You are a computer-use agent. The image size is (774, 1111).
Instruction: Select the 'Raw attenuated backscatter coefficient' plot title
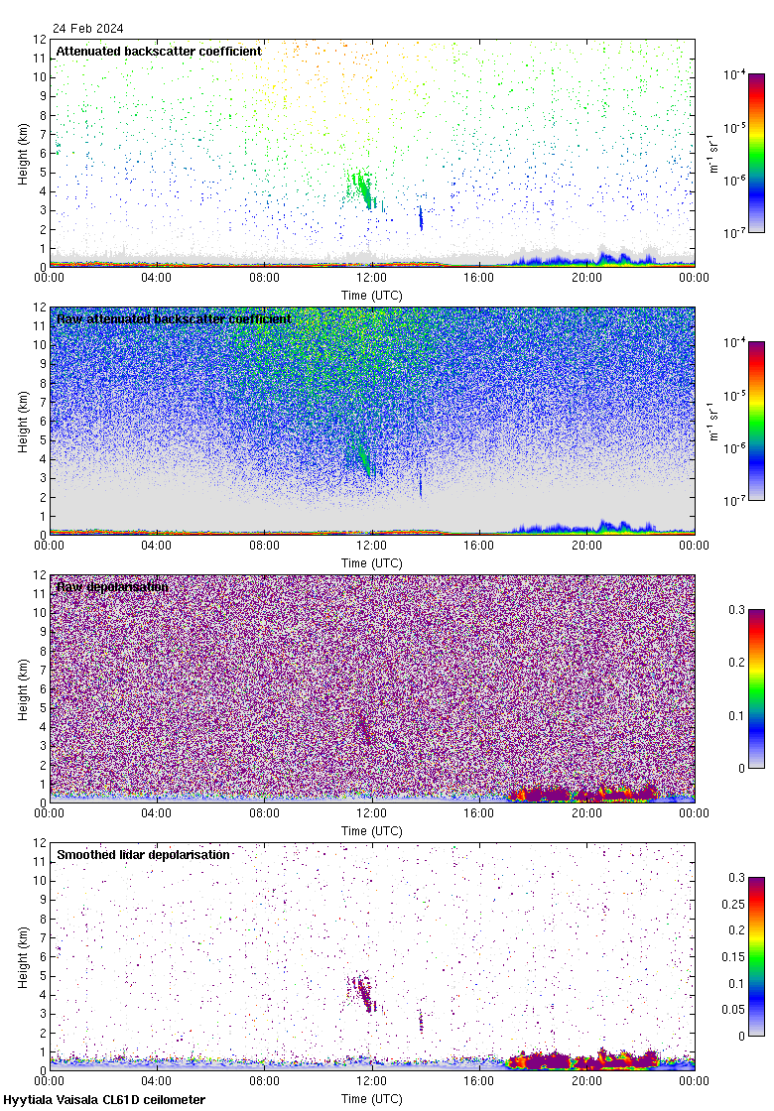pos(174,318)
